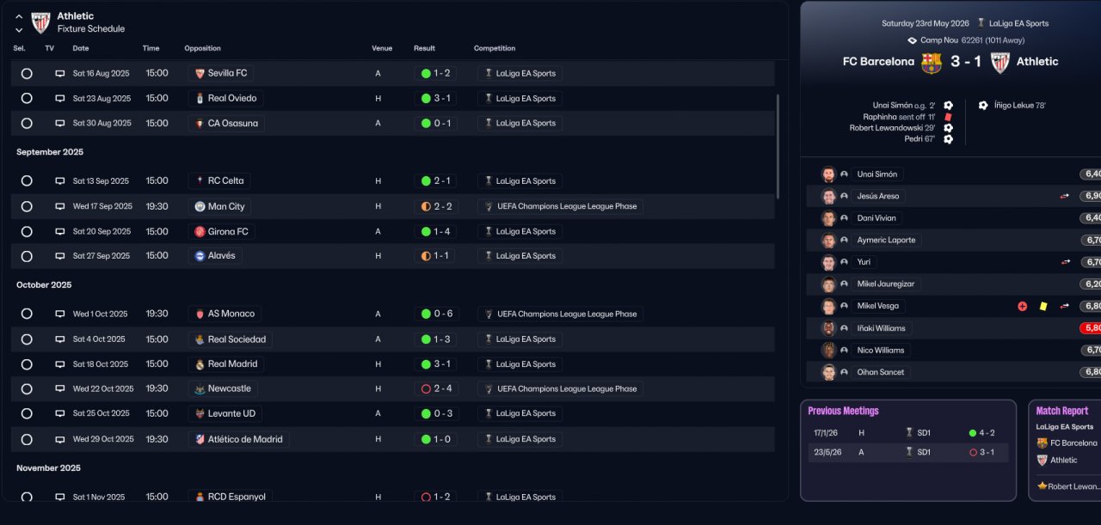Select the radio for Man City fixture
Viewport: 1101px width, 525px height.
pyautogui.click(x=27, y=207)
